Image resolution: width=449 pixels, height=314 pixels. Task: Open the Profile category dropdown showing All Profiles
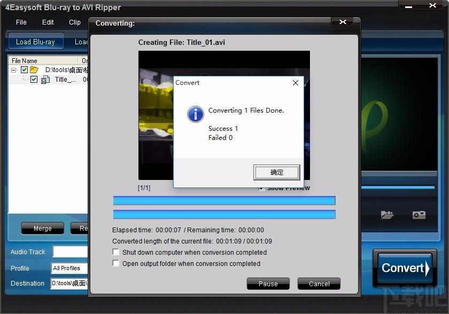69,268
